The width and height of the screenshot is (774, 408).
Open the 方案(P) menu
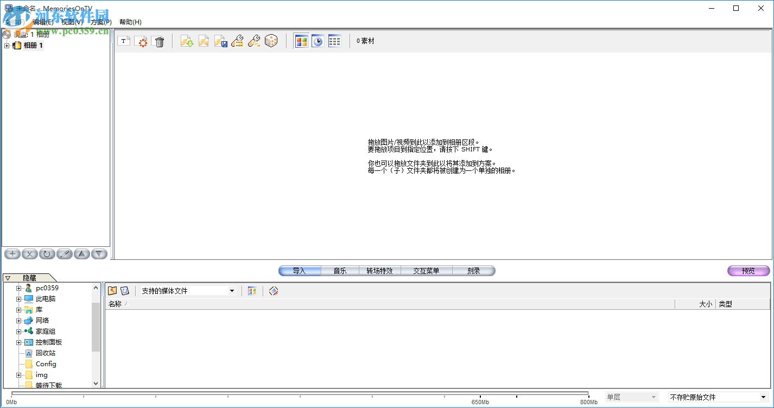101,22
